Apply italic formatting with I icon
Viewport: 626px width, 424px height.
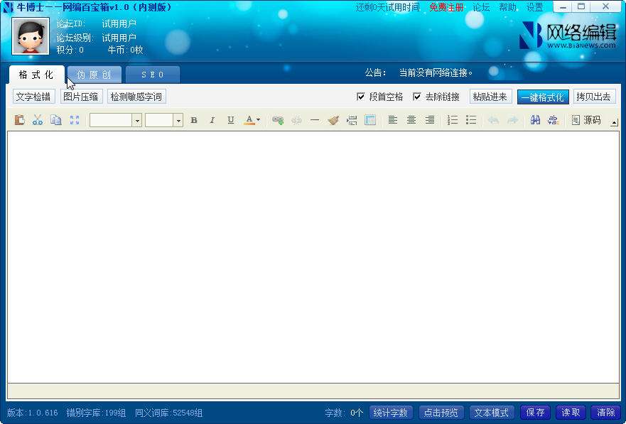[x=212, y=119]
